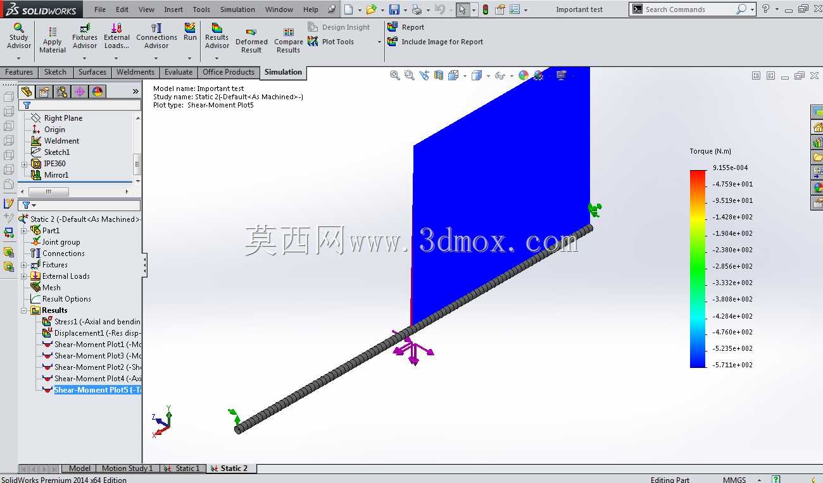The image size is (823, 483).
Task: Open the ConfigurationManager tab
Action: tap(62, 92)
